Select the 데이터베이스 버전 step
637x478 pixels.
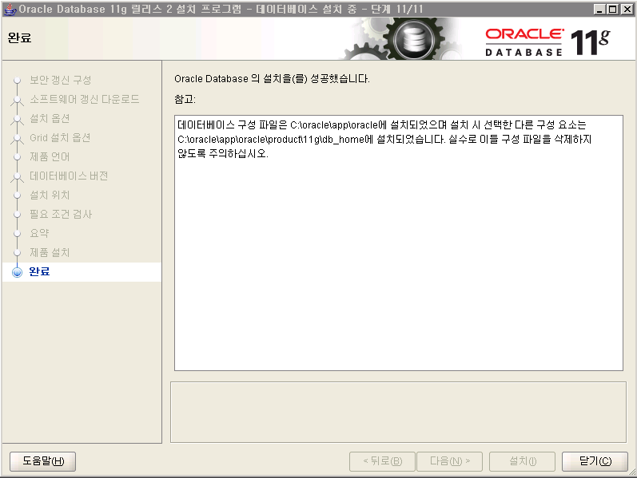69,176
